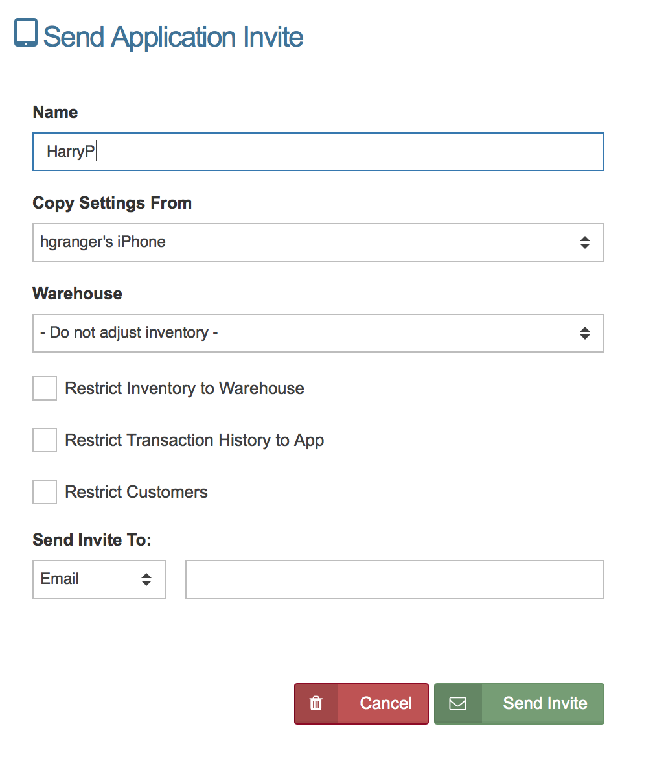The image size is (666, 757).
Task: Click the 'Restrict Inventory to Warehouse' label text
Action: [x=185, y=388]
